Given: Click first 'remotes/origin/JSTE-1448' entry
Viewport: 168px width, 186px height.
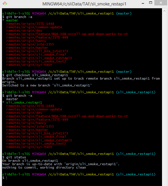Looking at the screenshot, I should (x=30, y=24).
